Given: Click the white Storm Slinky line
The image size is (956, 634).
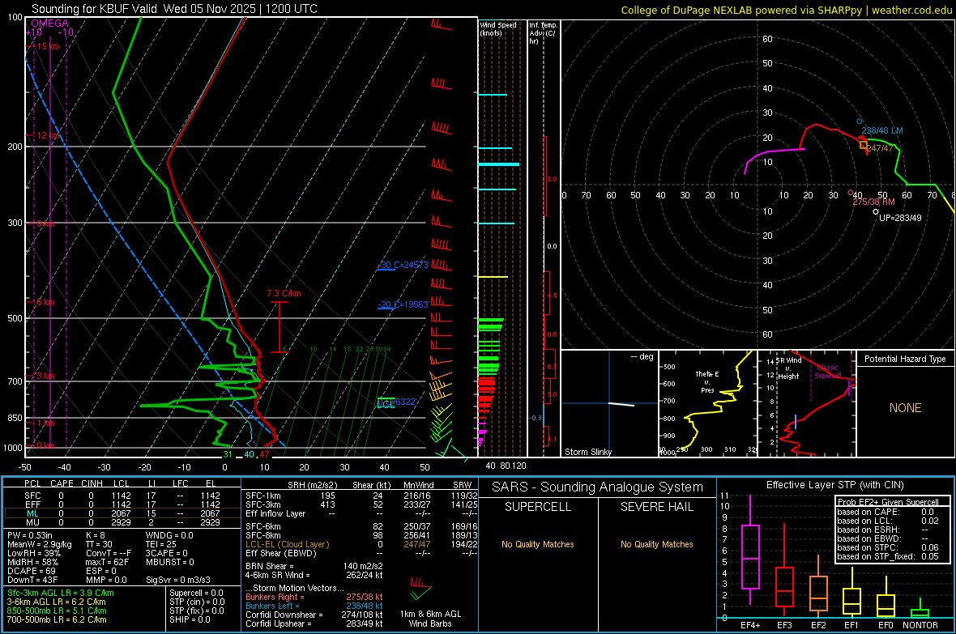Looking at the screenshot, I should coord(621,403).
